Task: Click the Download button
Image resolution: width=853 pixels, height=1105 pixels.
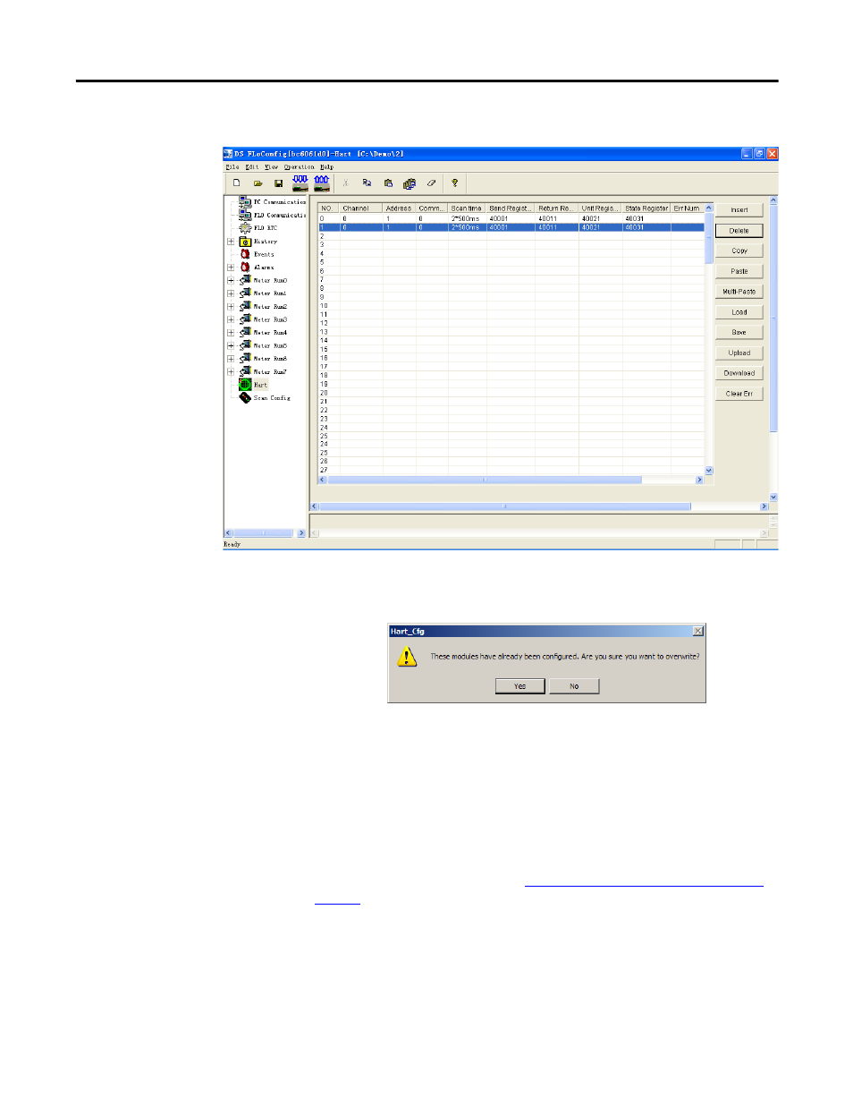Action: [739, 373]
